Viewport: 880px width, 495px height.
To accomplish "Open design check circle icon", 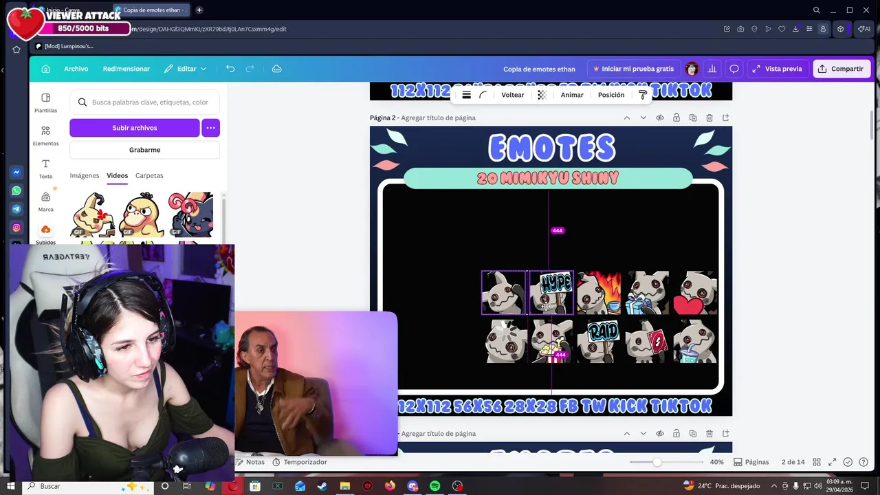I will click(x=848, y=462).
